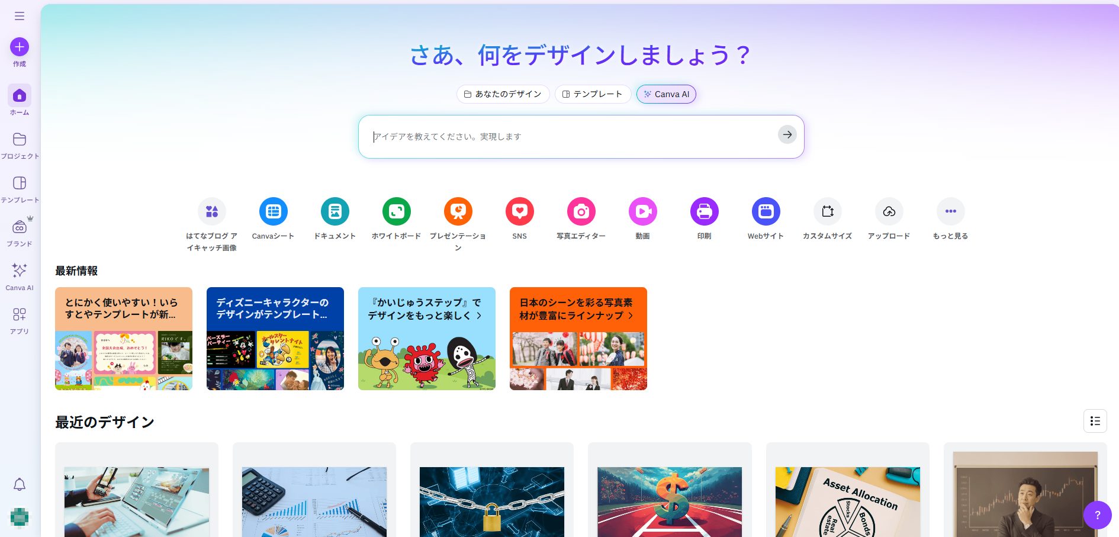This screenshot has width=1119, height=537.
Task: Switch to the Templates tab
Action: [592, 94]
